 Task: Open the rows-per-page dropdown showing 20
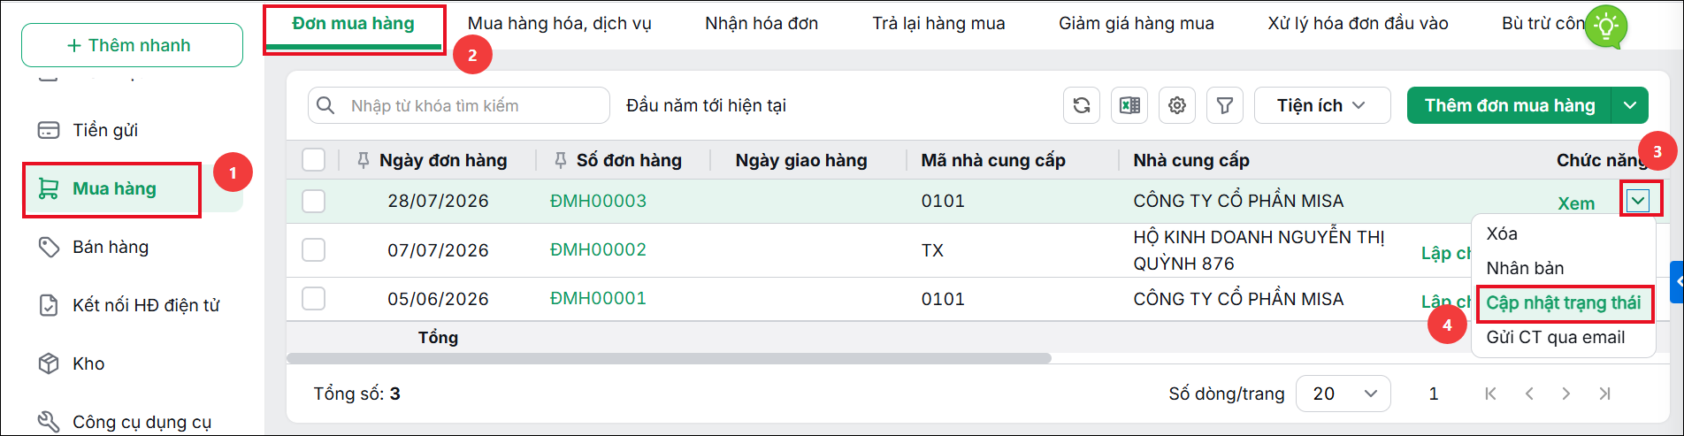tap(1343, 394)
